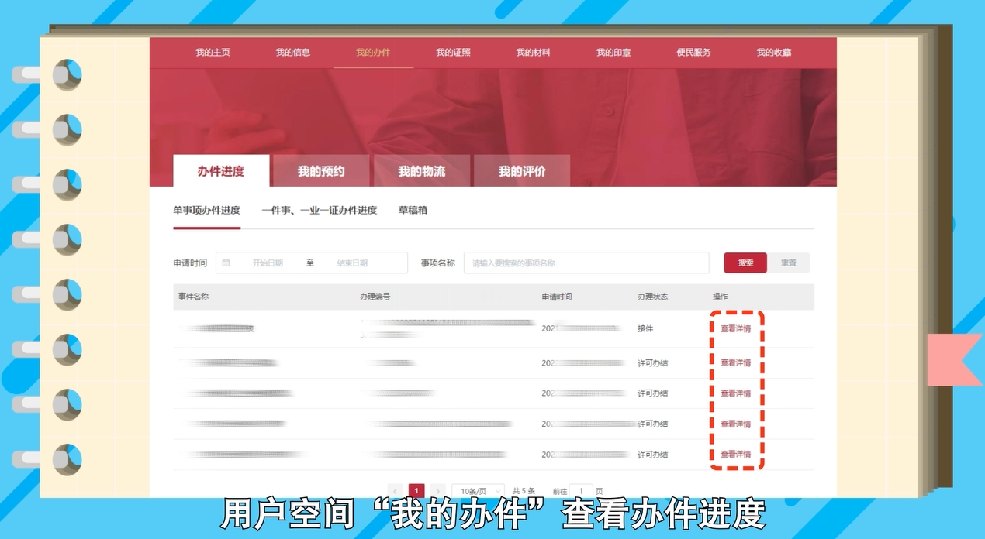Open the 10条/页 page size dropdown
The image size is (985, 539).
tap(477, 491)
